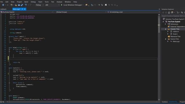Collapse the Header Files folder
Viewport: 185px width, 104px height.
click(x=166, y=29)
